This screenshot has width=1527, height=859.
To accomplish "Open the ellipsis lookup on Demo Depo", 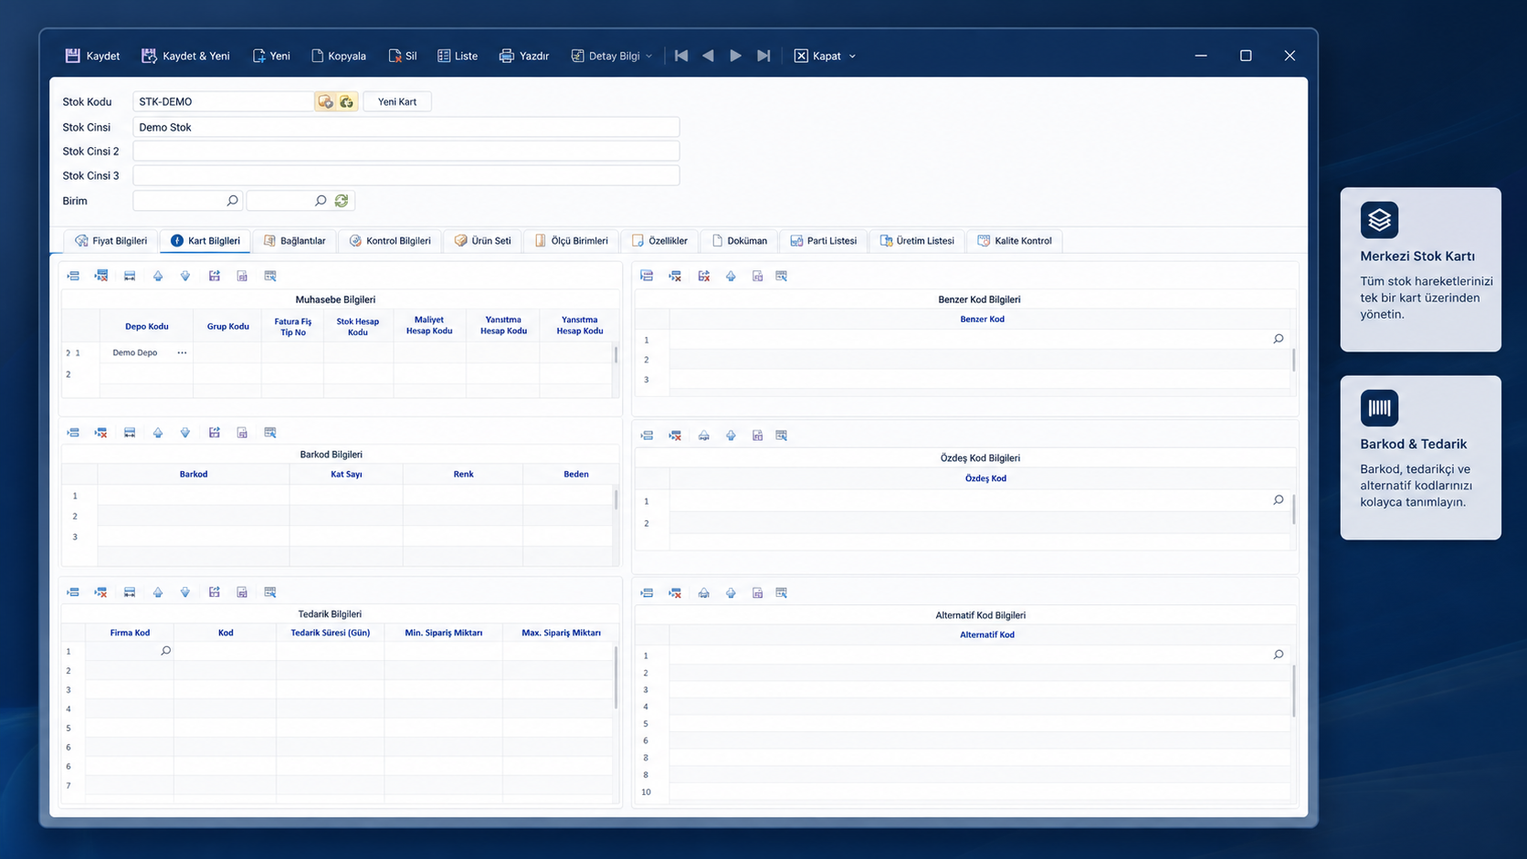I will coord(182,352).
